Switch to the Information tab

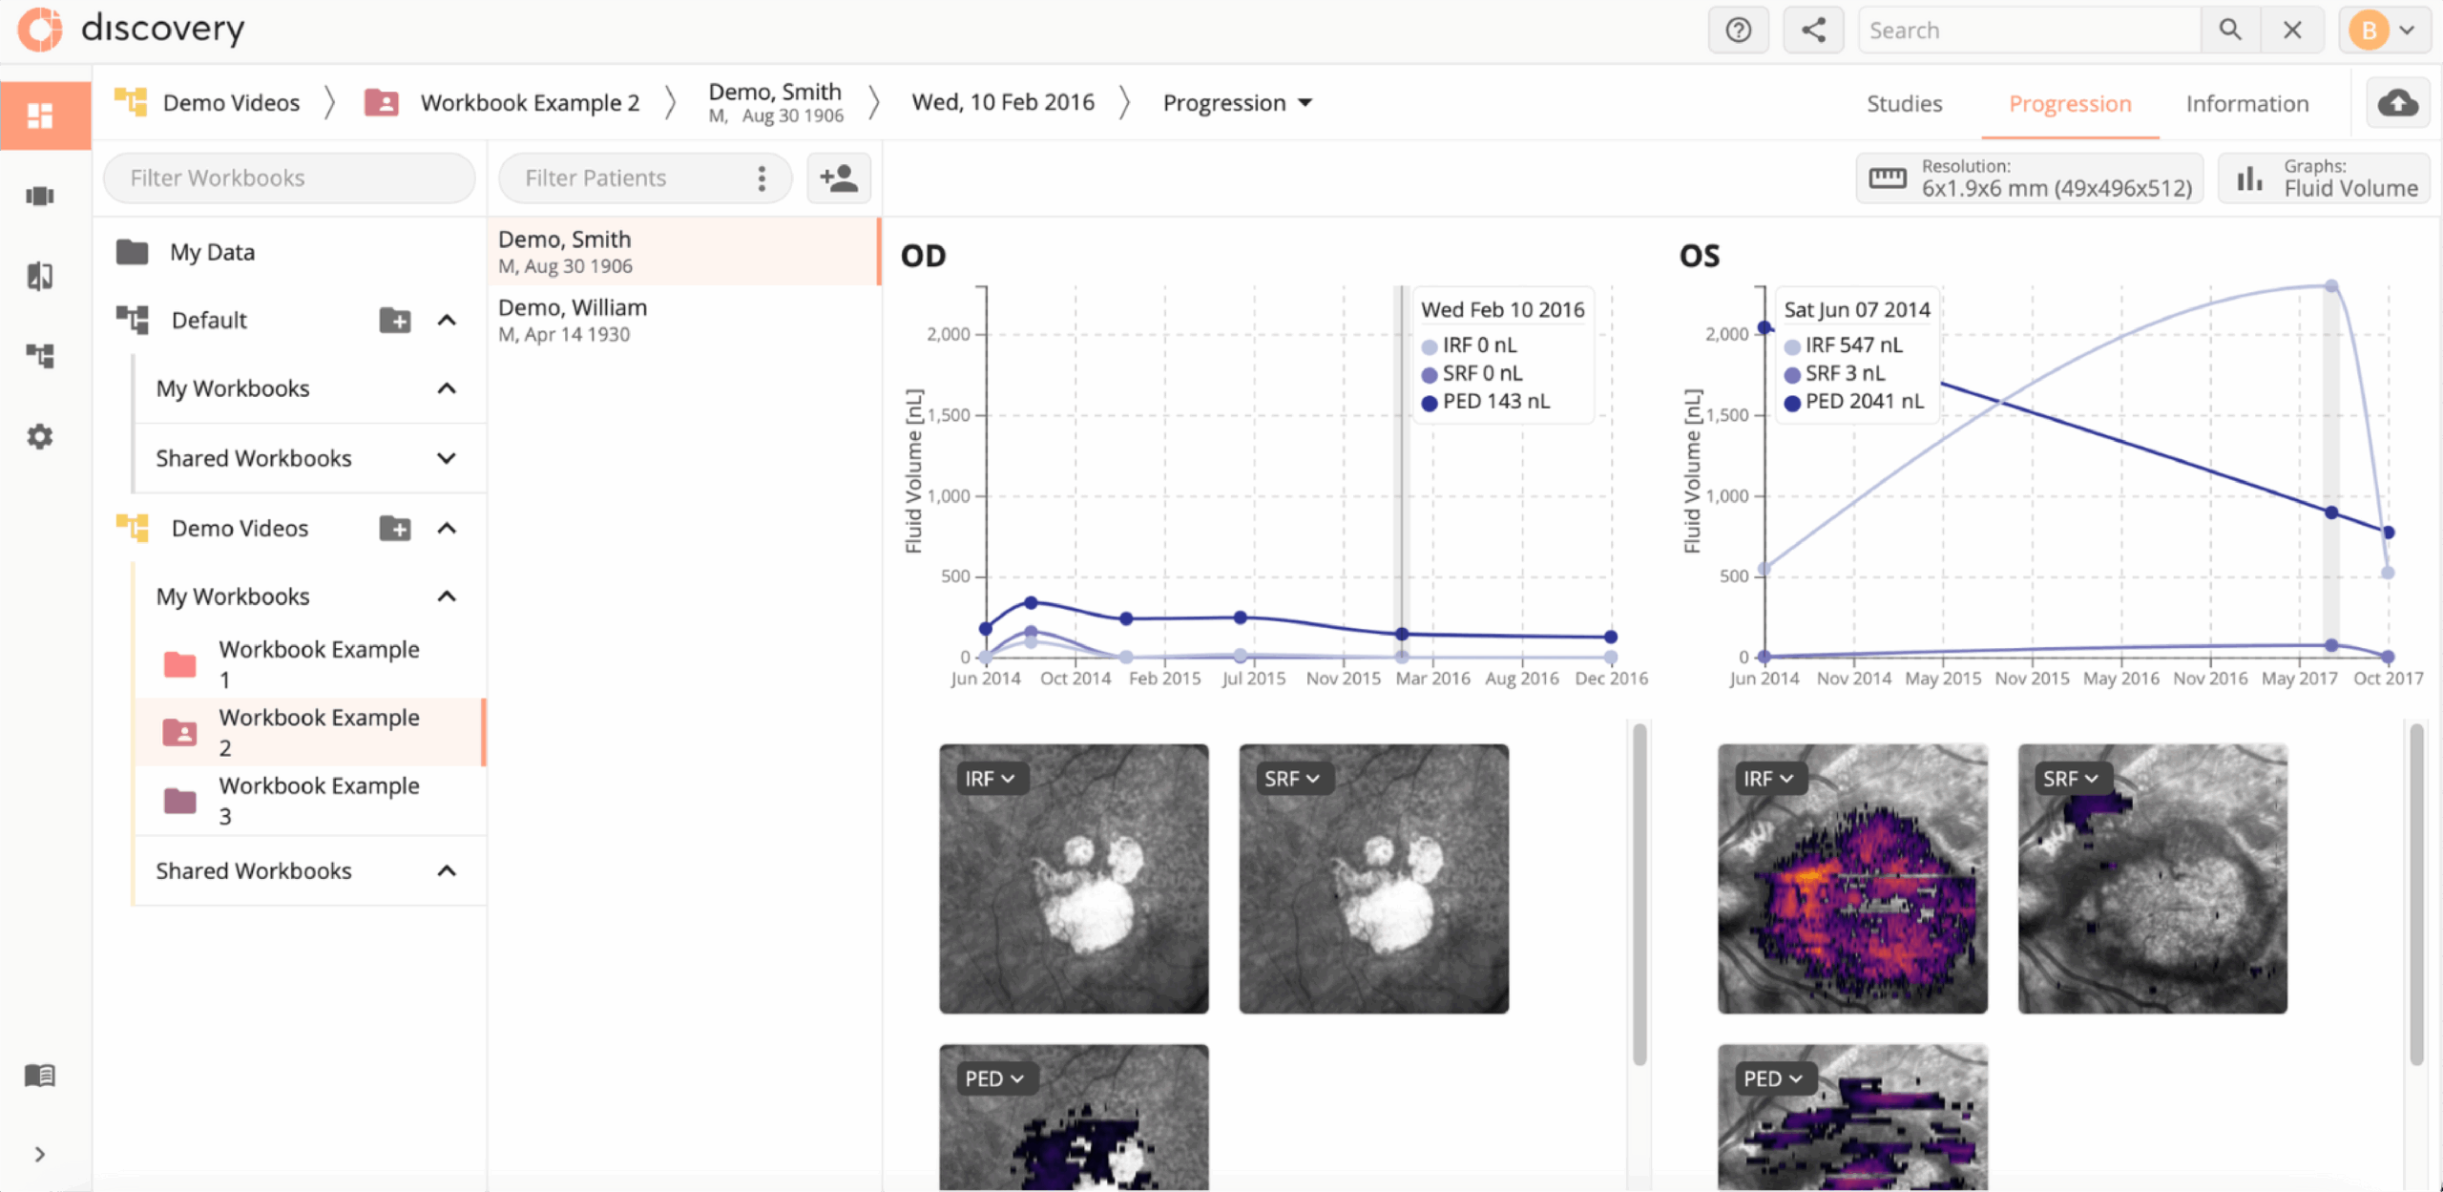2246,104
